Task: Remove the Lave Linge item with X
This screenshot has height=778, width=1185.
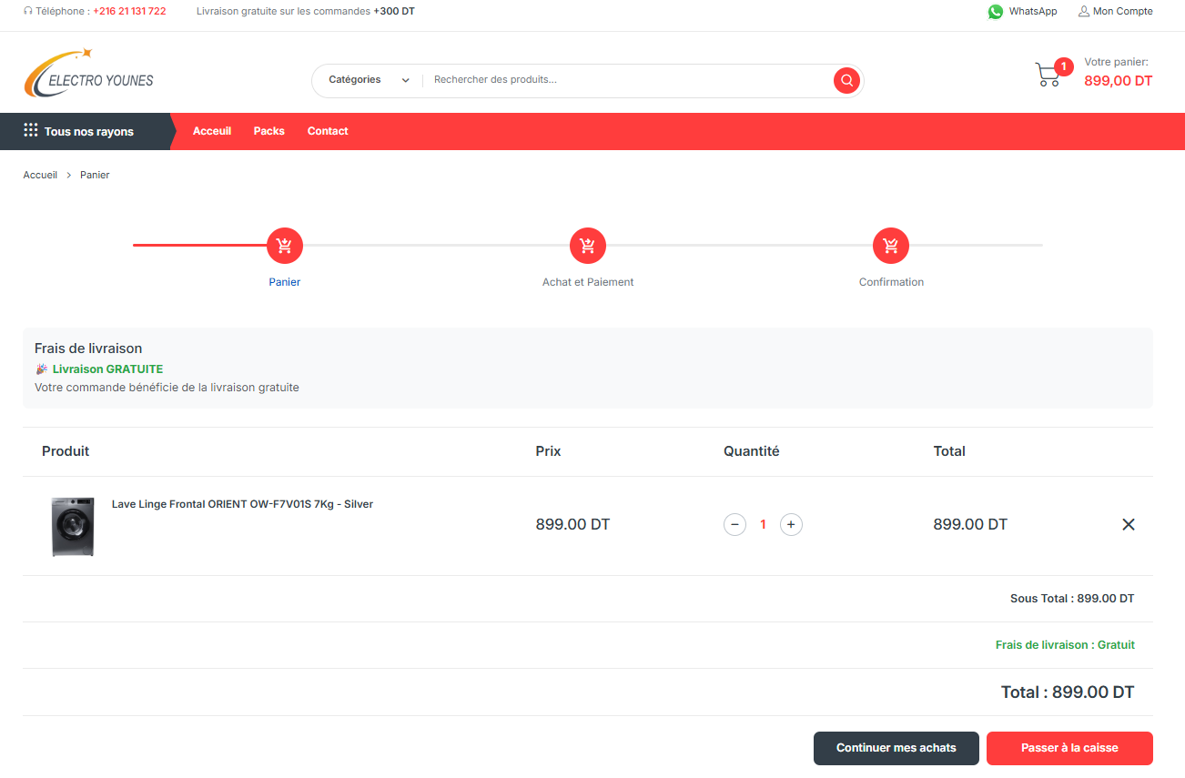Action: (x=1129, y=524)
